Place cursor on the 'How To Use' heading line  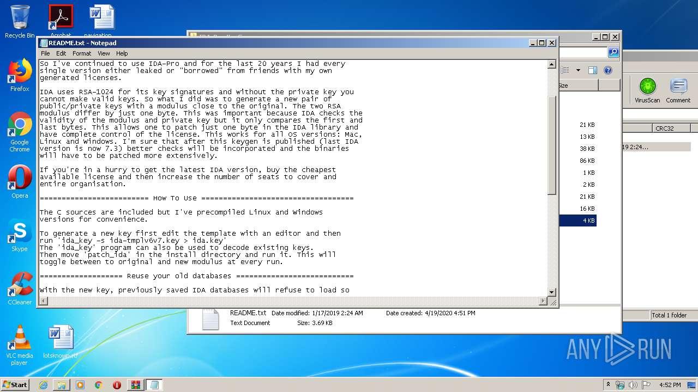pos(196,198)
